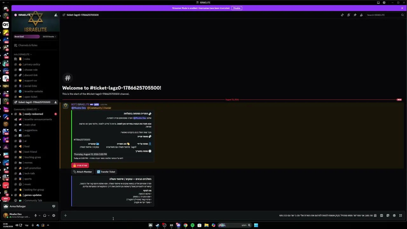Open Steam from the Windows taskbar
407x229 pixels.
pos(157,226)
